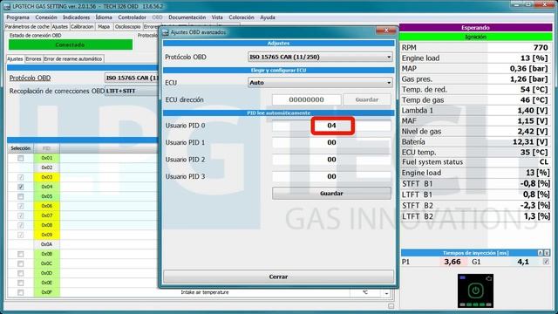Toggle the PID 0x03 checkbox
The width and height of the screenshot is (558, 314).
coord(21,177)
